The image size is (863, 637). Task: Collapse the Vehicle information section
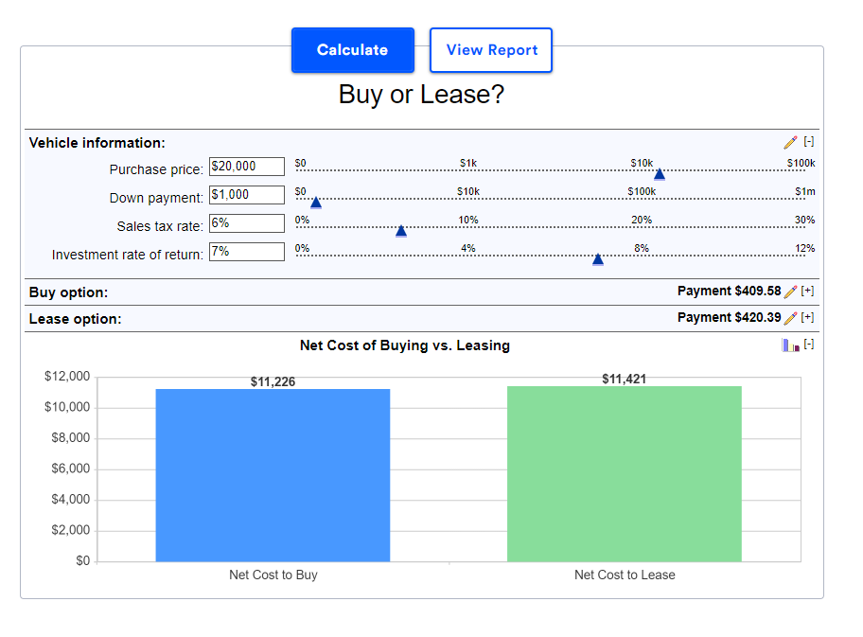[808, 141]
